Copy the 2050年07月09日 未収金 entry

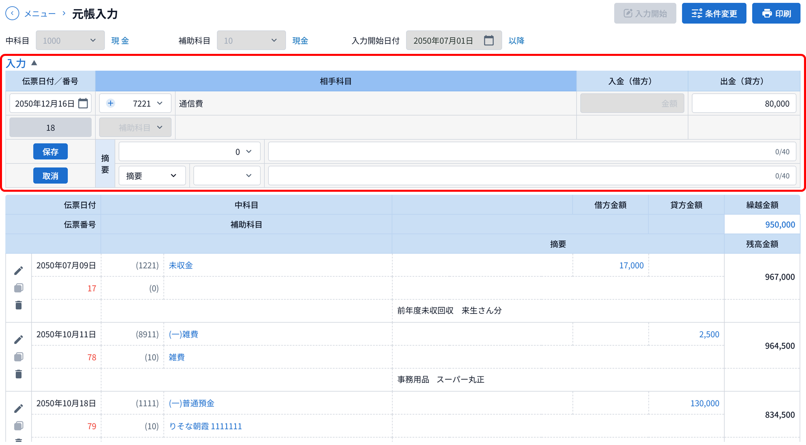[x=18, y=288]
